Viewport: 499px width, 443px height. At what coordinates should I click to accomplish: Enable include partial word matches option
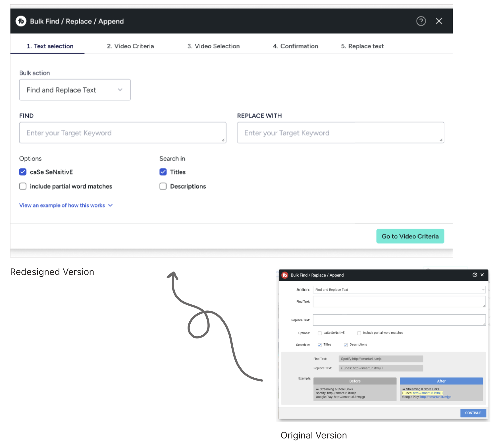click(x=23, y=186)
